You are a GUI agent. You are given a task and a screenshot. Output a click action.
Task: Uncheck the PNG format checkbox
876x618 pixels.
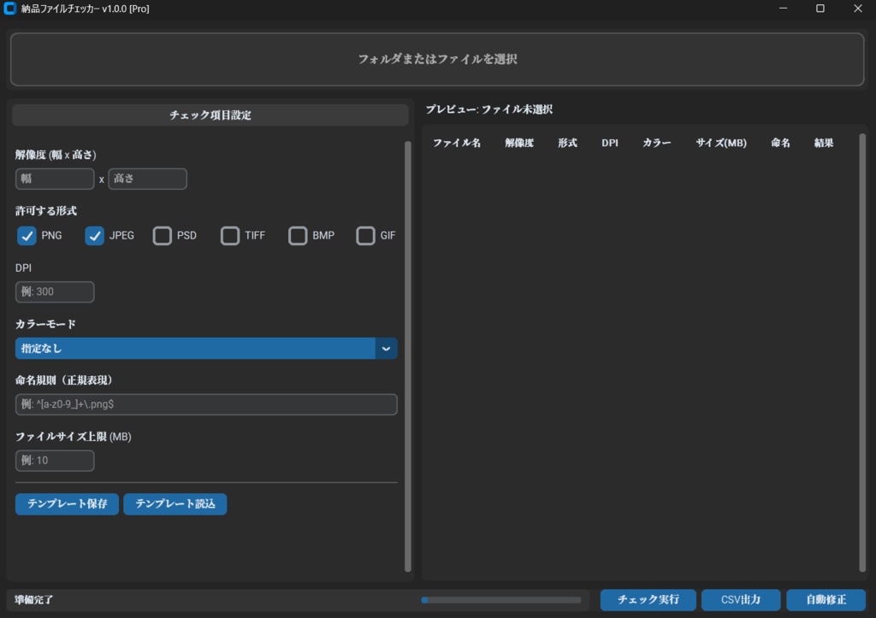(x=27, y=236)
